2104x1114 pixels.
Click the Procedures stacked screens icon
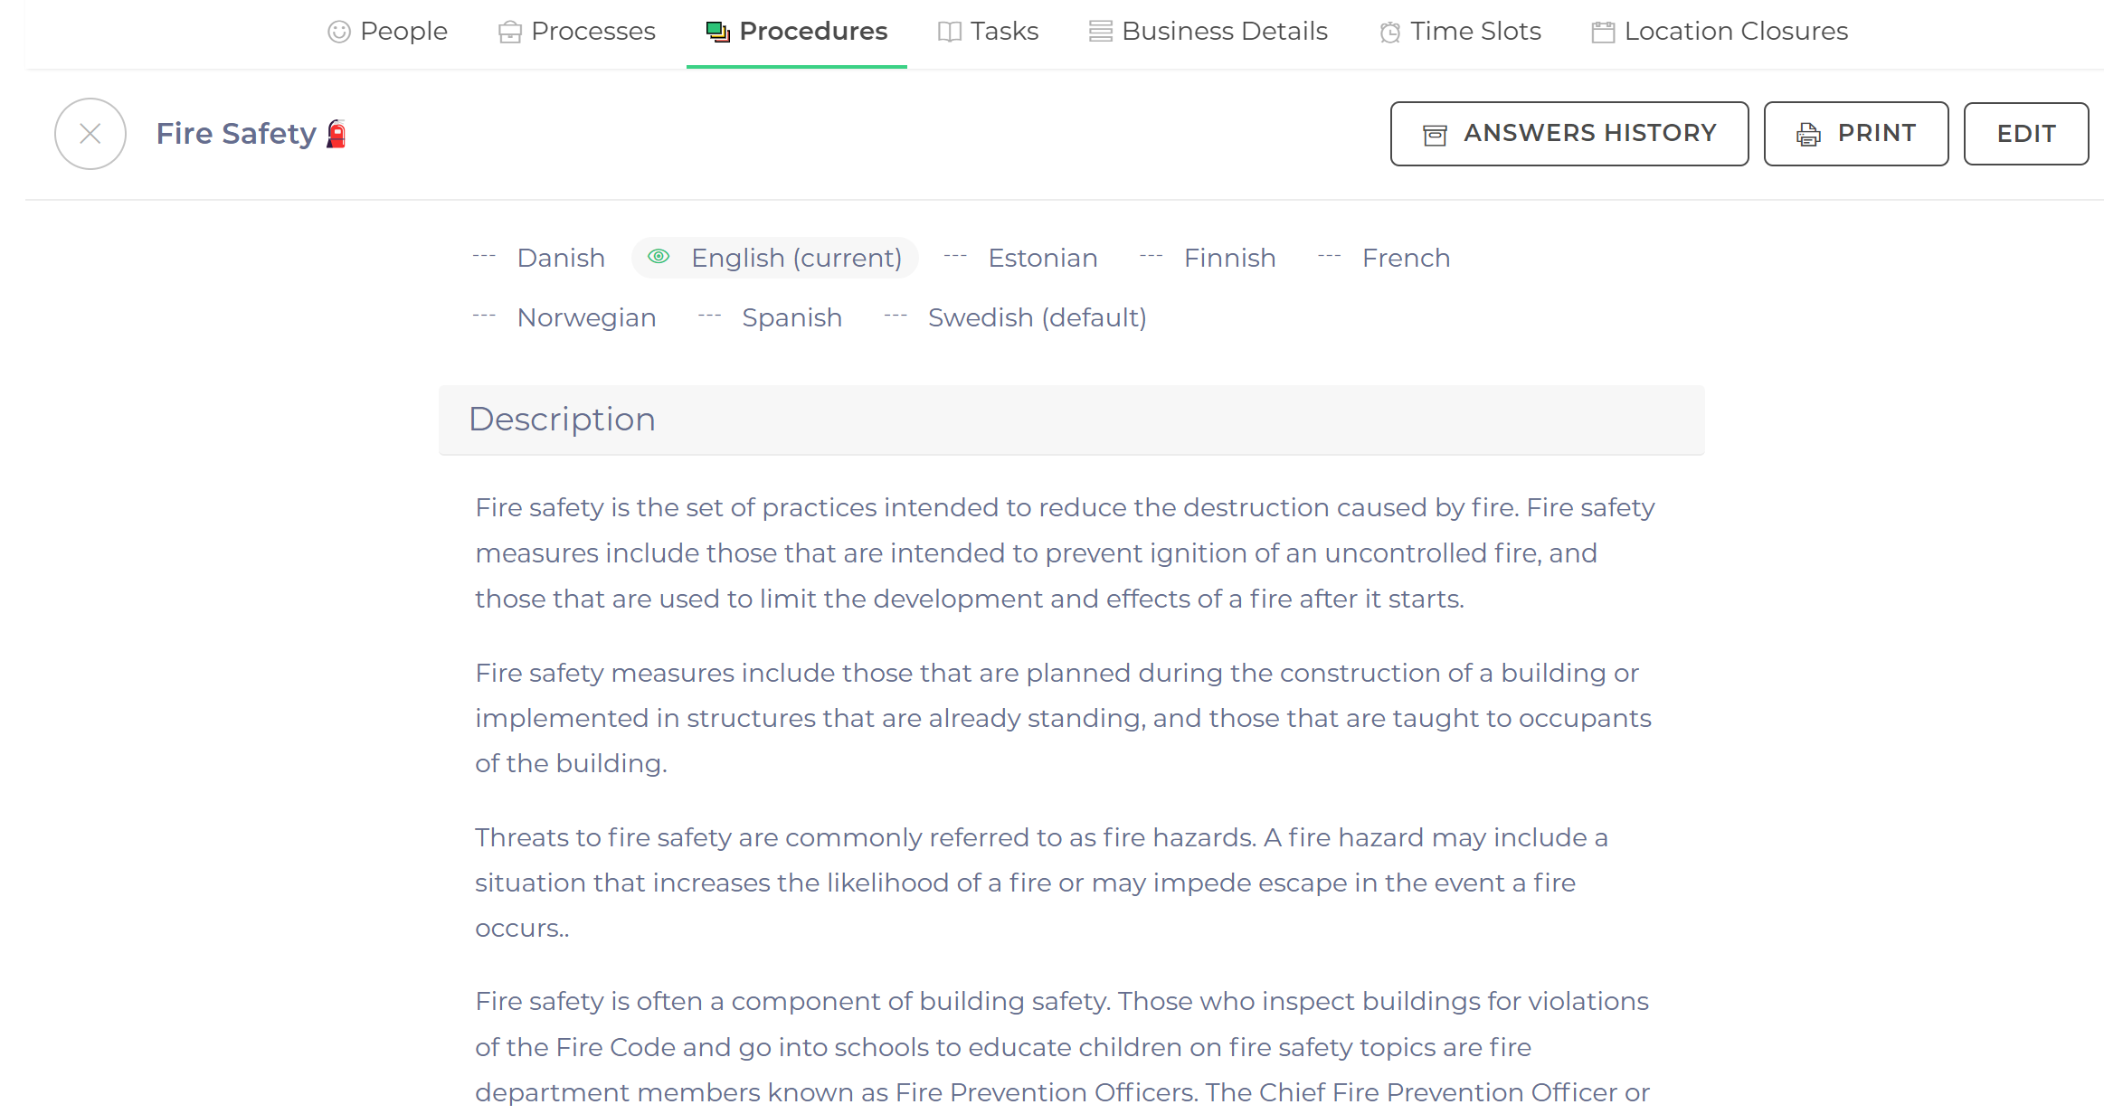click(x=718, y=33)
